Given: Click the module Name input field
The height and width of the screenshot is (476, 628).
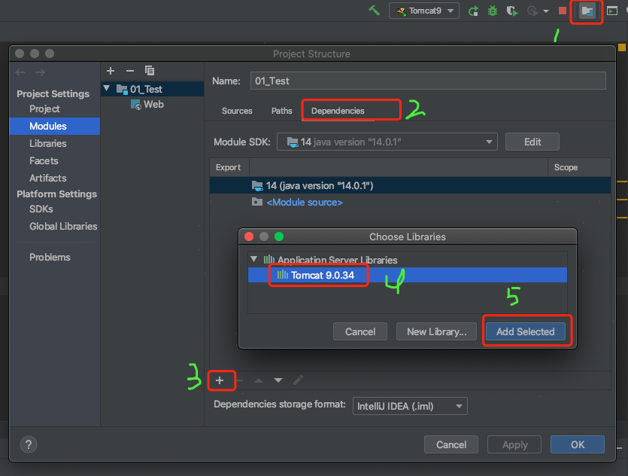Looking at the screenshot, I should point(427,81).
